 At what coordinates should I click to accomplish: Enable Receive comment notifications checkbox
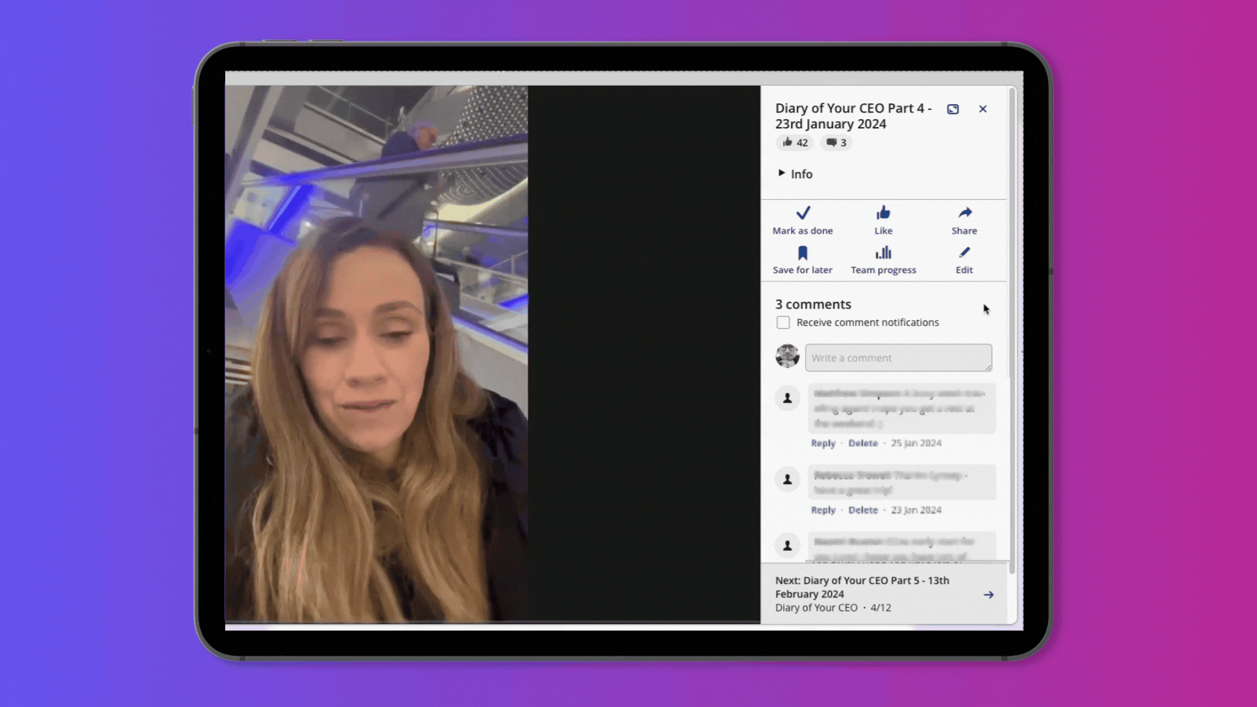point(782,322)
